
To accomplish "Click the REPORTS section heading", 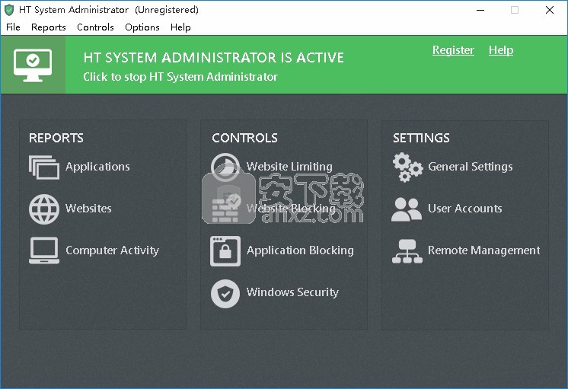I will point(56,138).
